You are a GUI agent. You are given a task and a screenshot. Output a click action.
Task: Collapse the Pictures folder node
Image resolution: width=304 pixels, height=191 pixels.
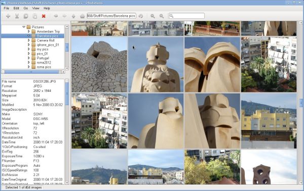point(24,27)
